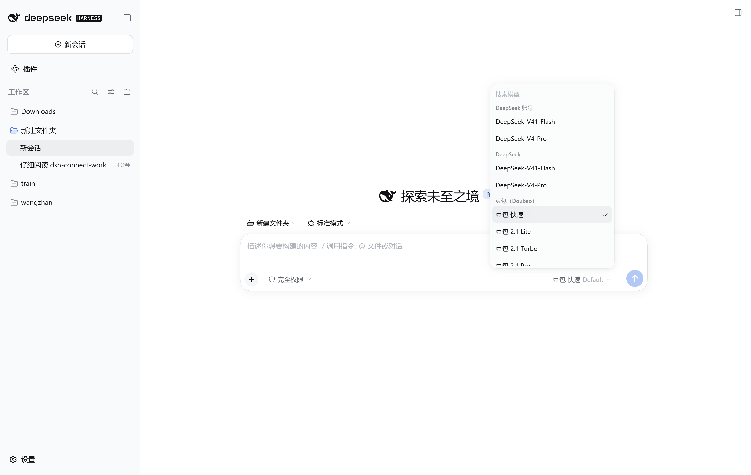Click the Downloads folder icon
The height and width of the screenshot is (475, 751).
14,111
